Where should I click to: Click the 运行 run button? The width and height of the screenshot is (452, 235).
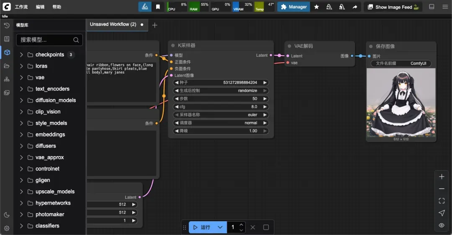[x=202, y=227]
